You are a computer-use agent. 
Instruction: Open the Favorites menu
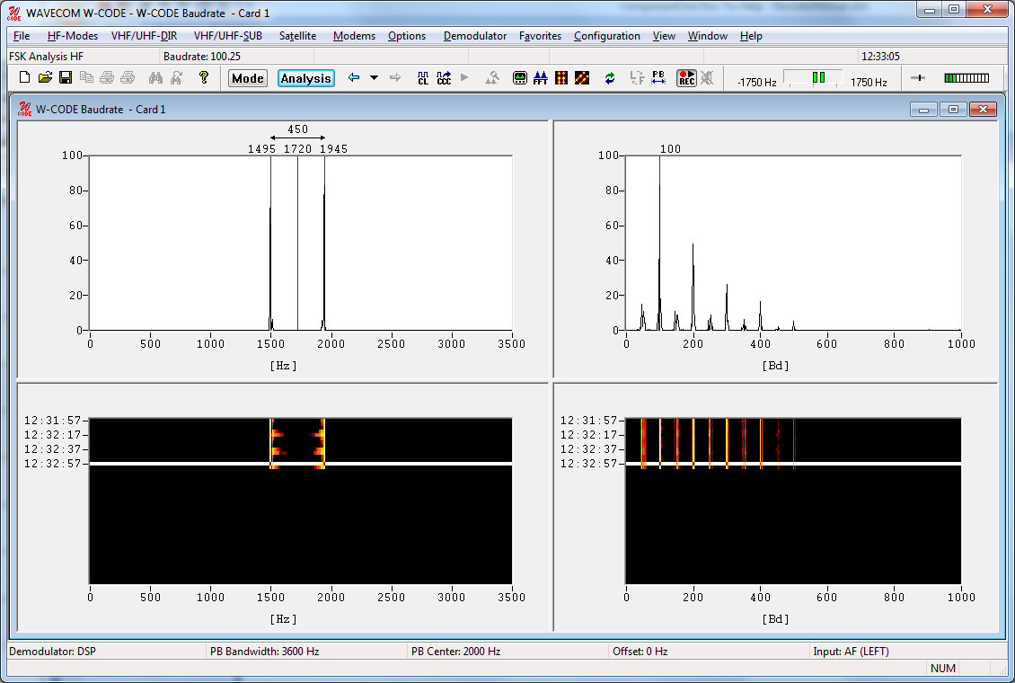(540, 36)
